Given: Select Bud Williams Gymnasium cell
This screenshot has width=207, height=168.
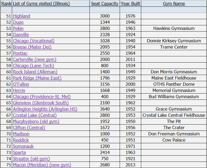Looking at the screenshot, I should (x=174, y=97).
